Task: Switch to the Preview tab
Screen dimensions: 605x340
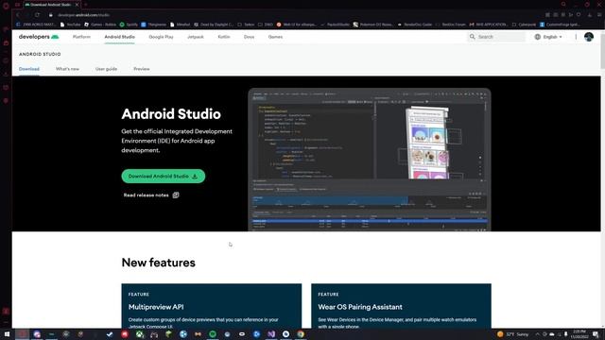Action: (x=142, y=69)
